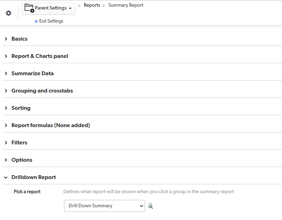
Task: Click the Exit Settings link
Action: [51, 21]
